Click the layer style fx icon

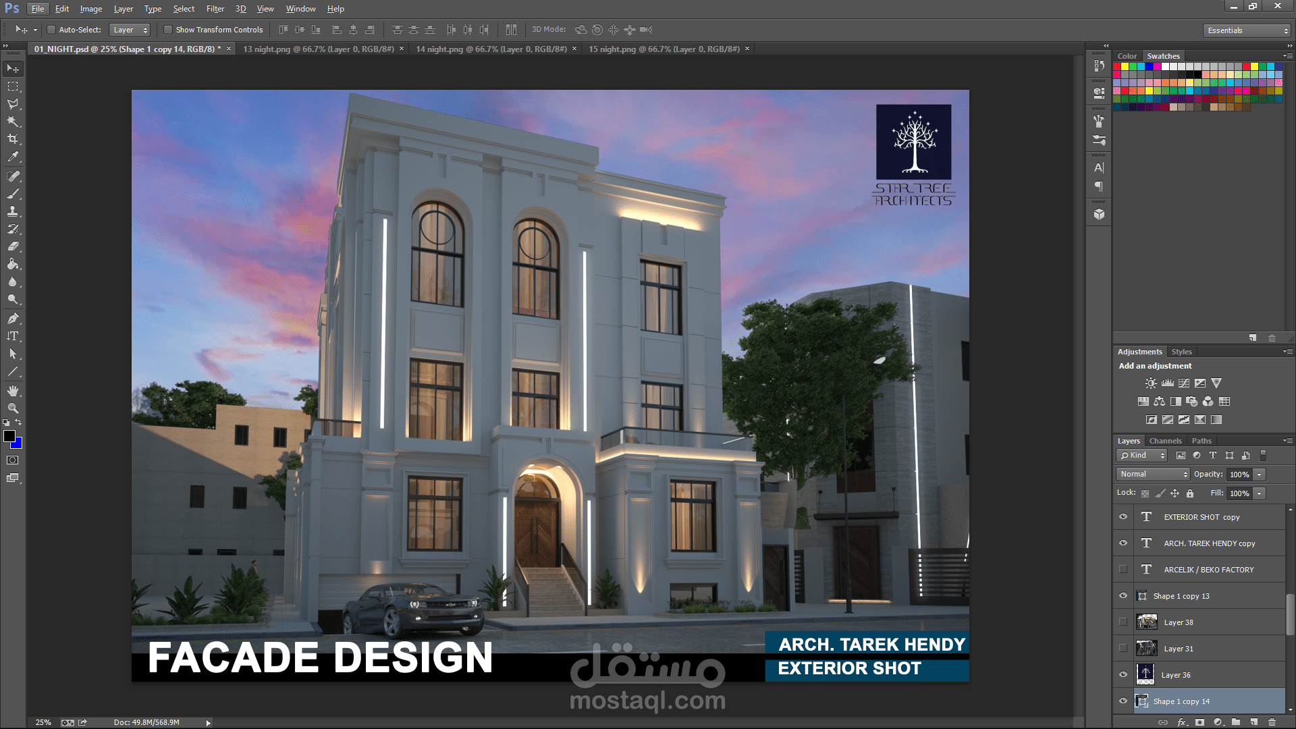tap(1181, 722)
